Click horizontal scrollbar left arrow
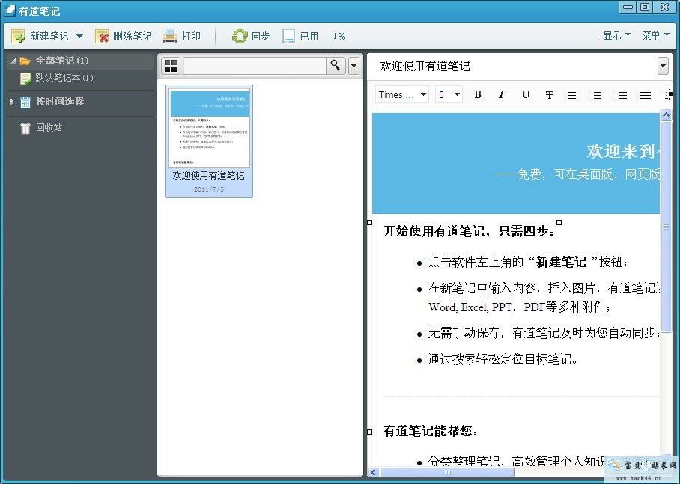Viewport: 680px width, 484px height. [x=374, y=472]
